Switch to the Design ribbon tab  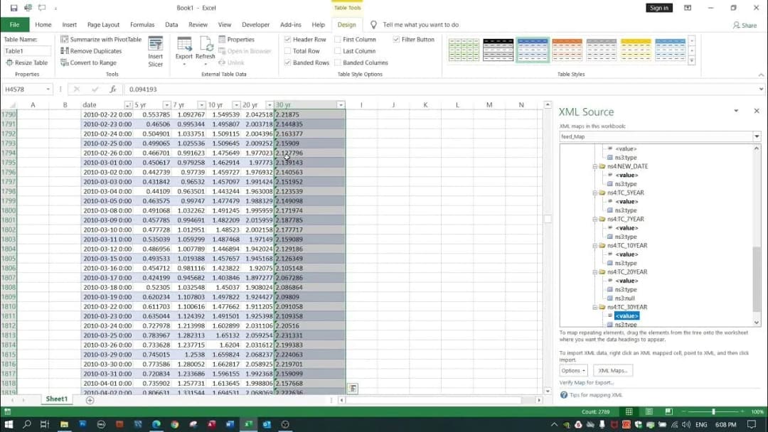tap(348, 23)
